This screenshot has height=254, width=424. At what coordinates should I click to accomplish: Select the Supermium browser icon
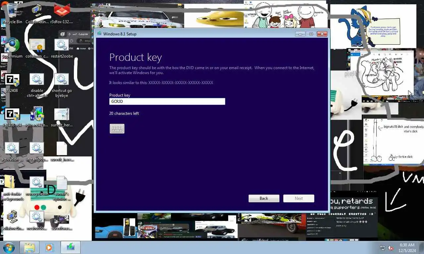click(12, 49)
